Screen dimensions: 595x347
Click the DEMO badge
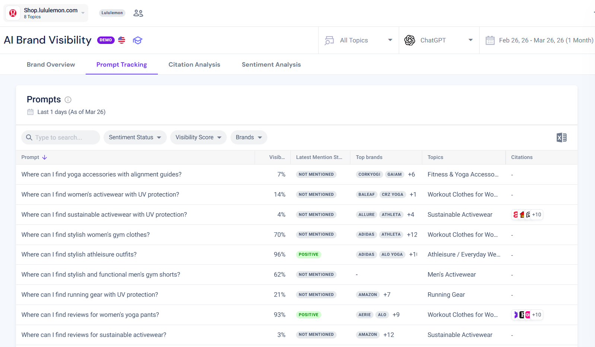[106, 40]
